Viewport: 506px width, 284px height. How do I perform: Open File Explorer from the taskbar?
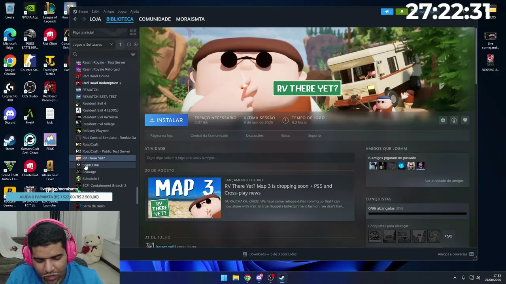pos(236,278)
